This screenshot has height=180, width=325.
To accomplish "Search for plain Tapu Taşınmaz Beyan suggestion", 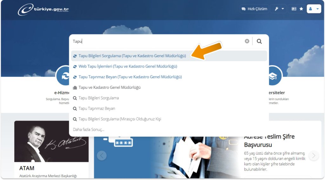I will (x=169, y=109).
